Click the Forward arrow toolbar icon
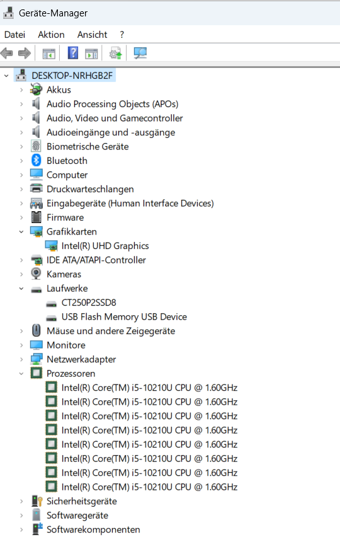 click(x=25, y=53)
